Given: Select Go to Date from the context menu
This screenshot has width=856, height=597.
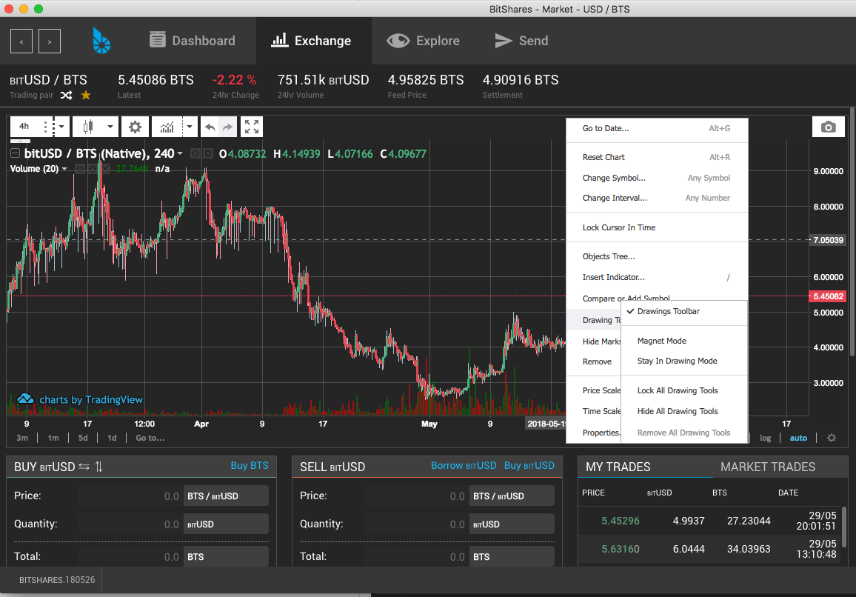Looking at the screenshot, I should tap(607, 128).
